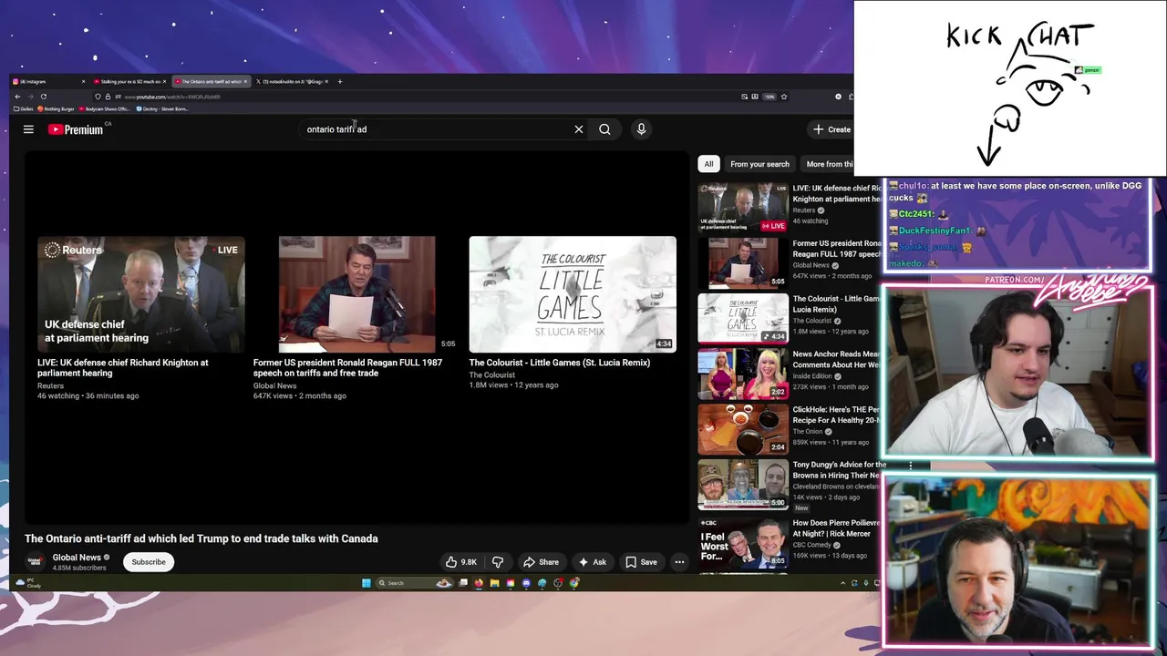
Task: Open more actions three-dot menu
Action: pyautogui.click(x=679, y=562)
